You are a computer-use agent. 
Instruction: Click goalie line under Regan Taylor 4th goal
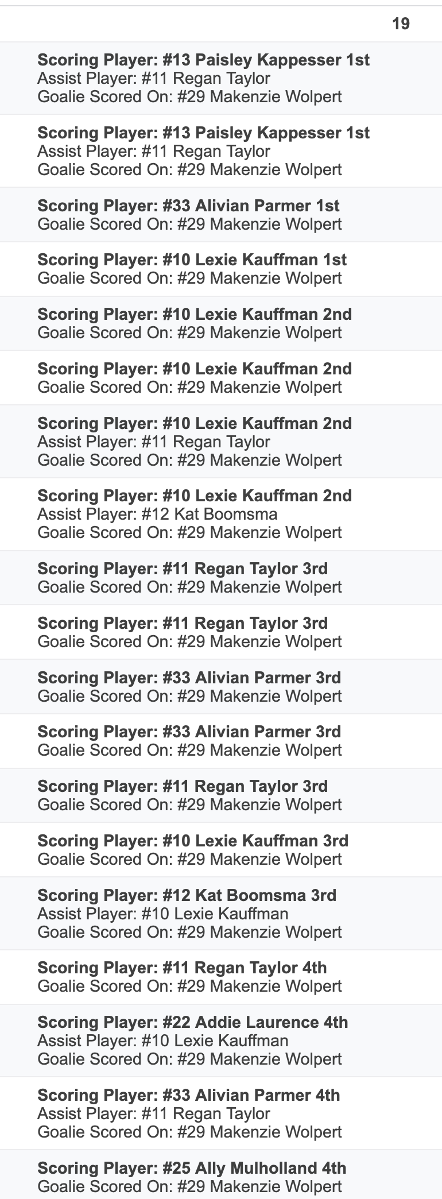(189, 986)
